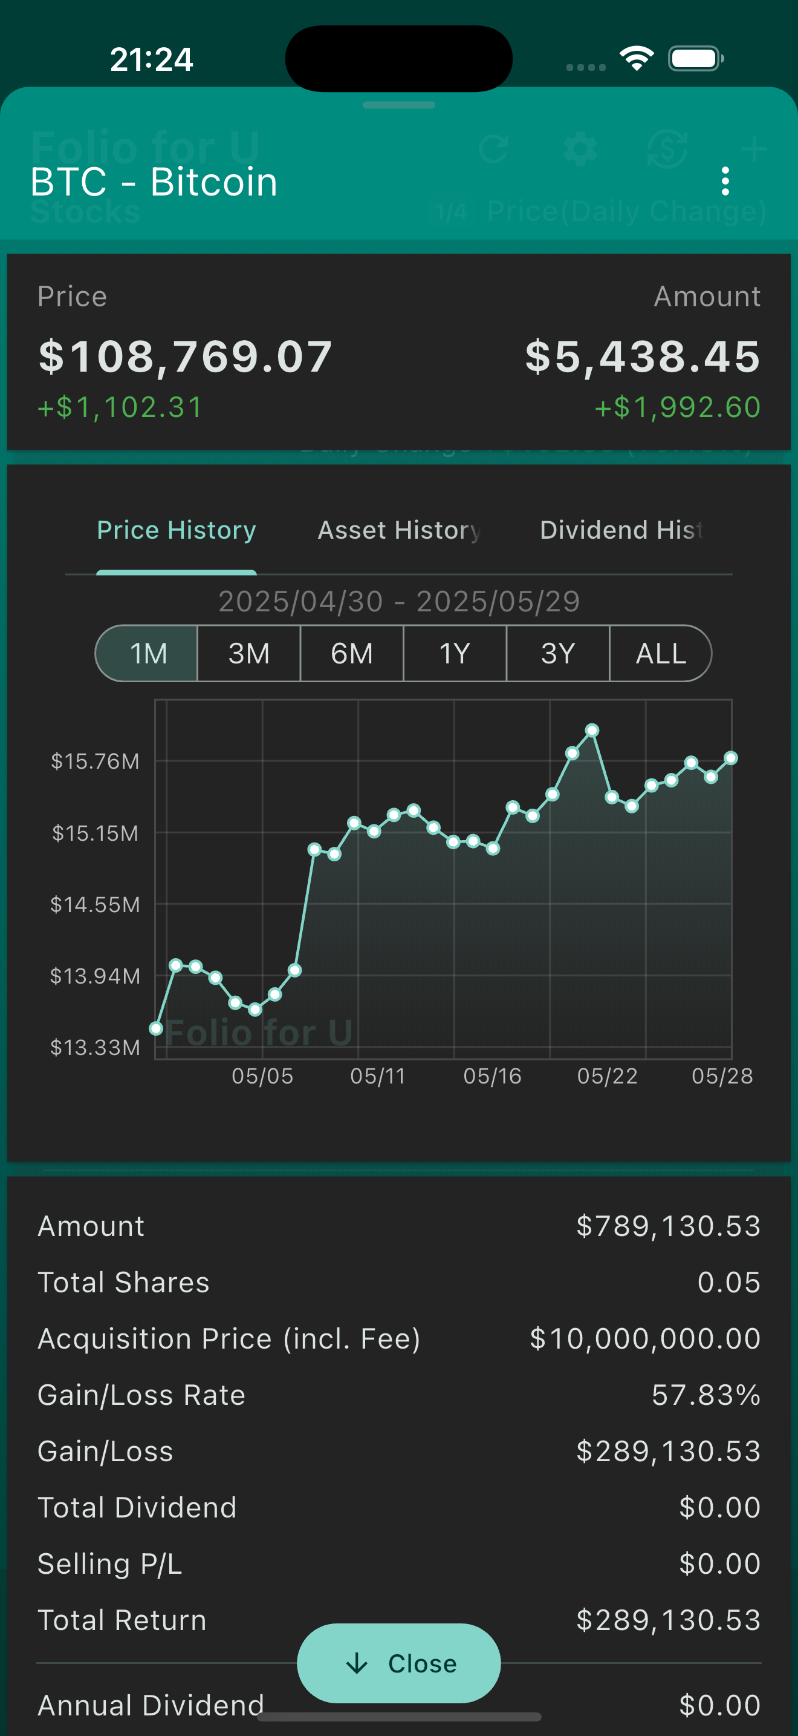Tap the 05/28 date axis label

click(722, 1076)
